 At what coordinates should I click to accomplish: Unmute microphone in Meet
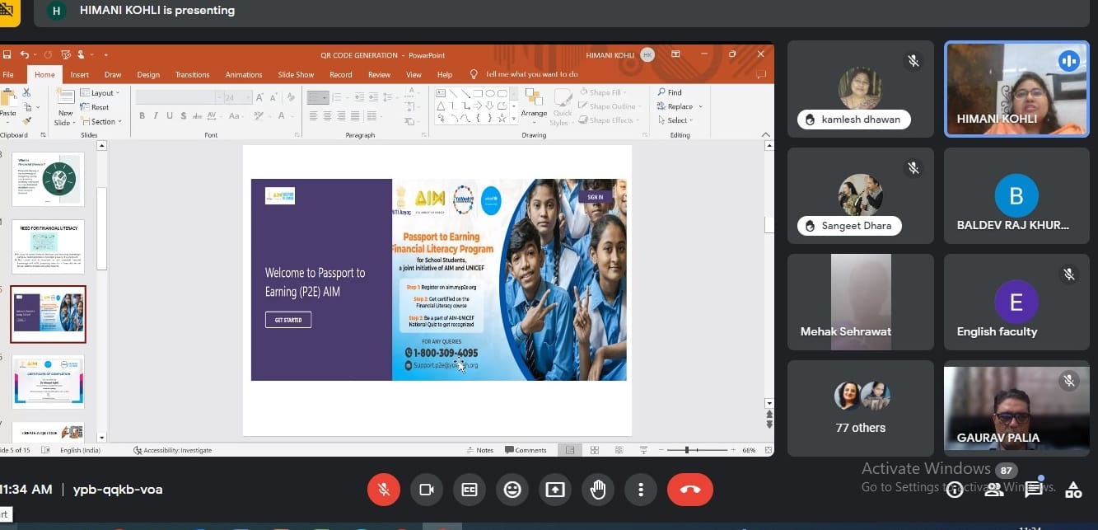click(x=384, y=490)
